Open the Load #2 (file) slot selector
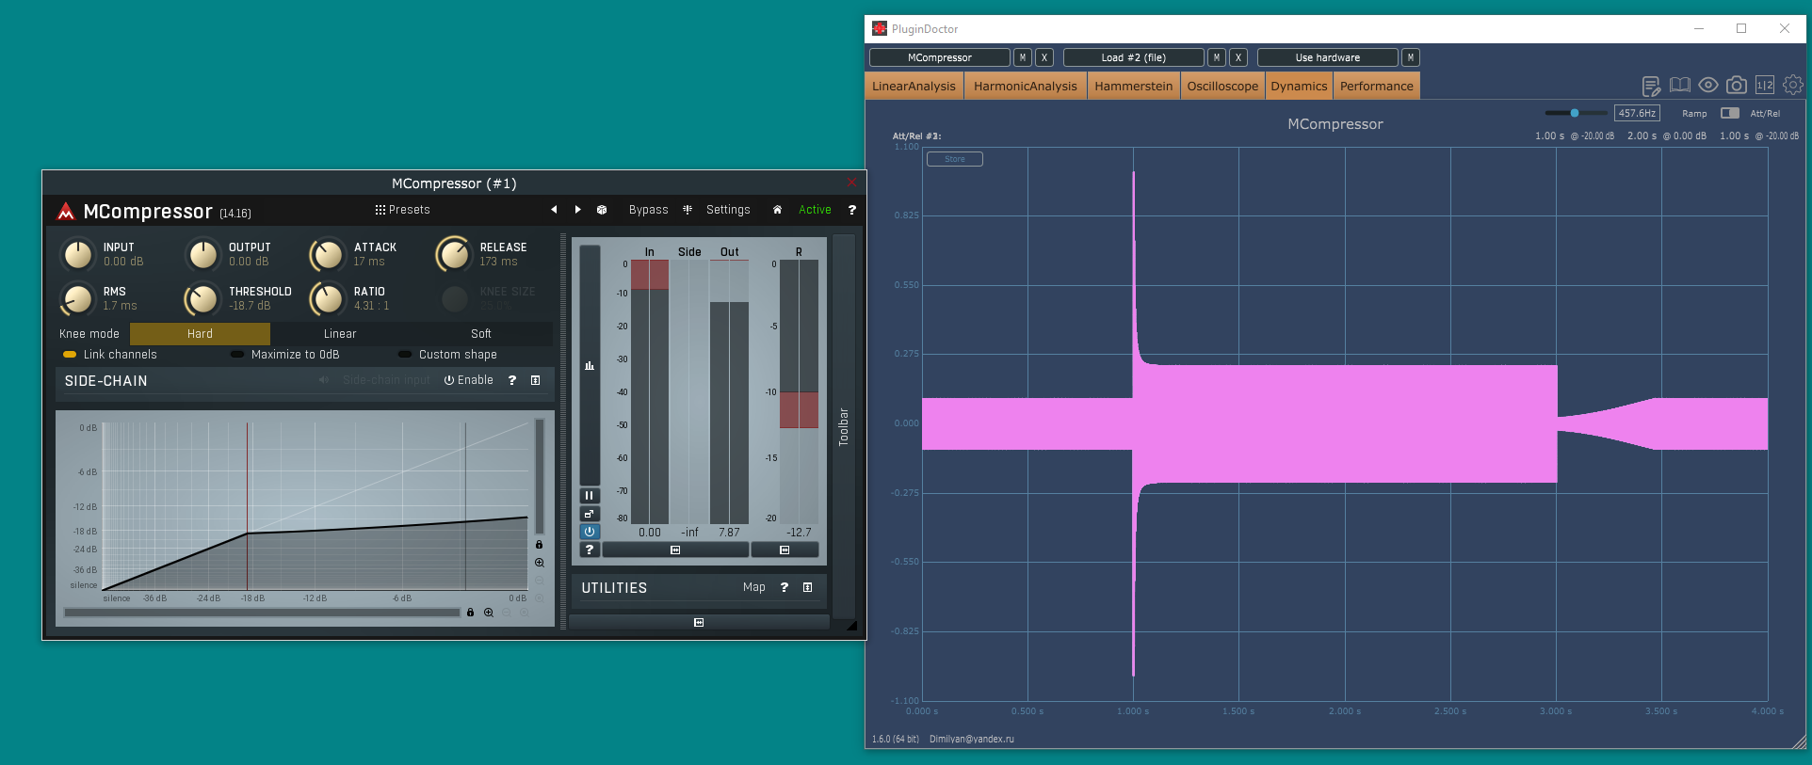Viewport: 1812px width, 765px height. pos(1134,57)
